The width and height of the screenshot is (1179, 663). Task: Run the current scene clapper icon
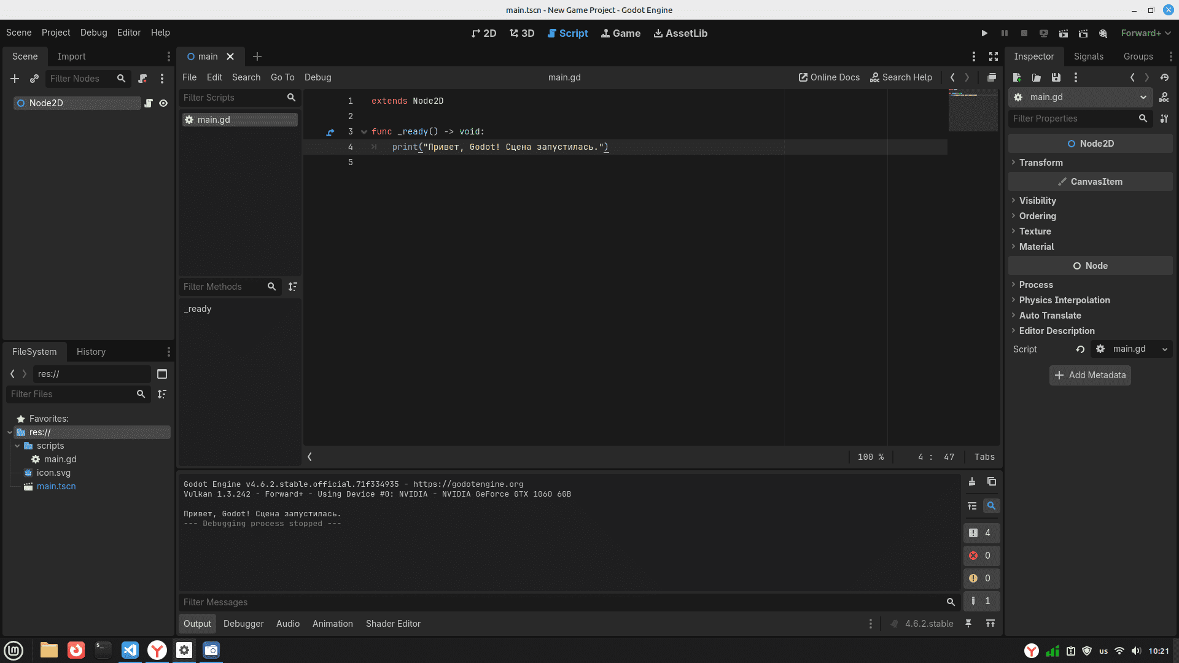[x=1064, y=33]
